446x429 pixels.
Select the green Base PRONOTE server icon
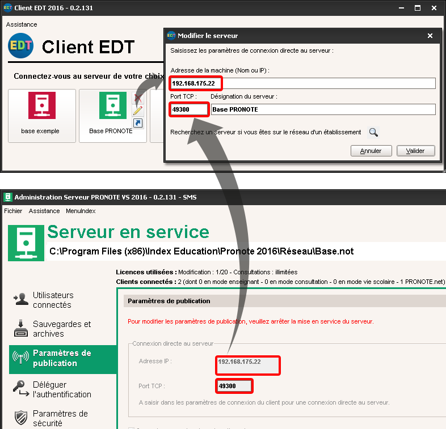click(x=113, y=105)
